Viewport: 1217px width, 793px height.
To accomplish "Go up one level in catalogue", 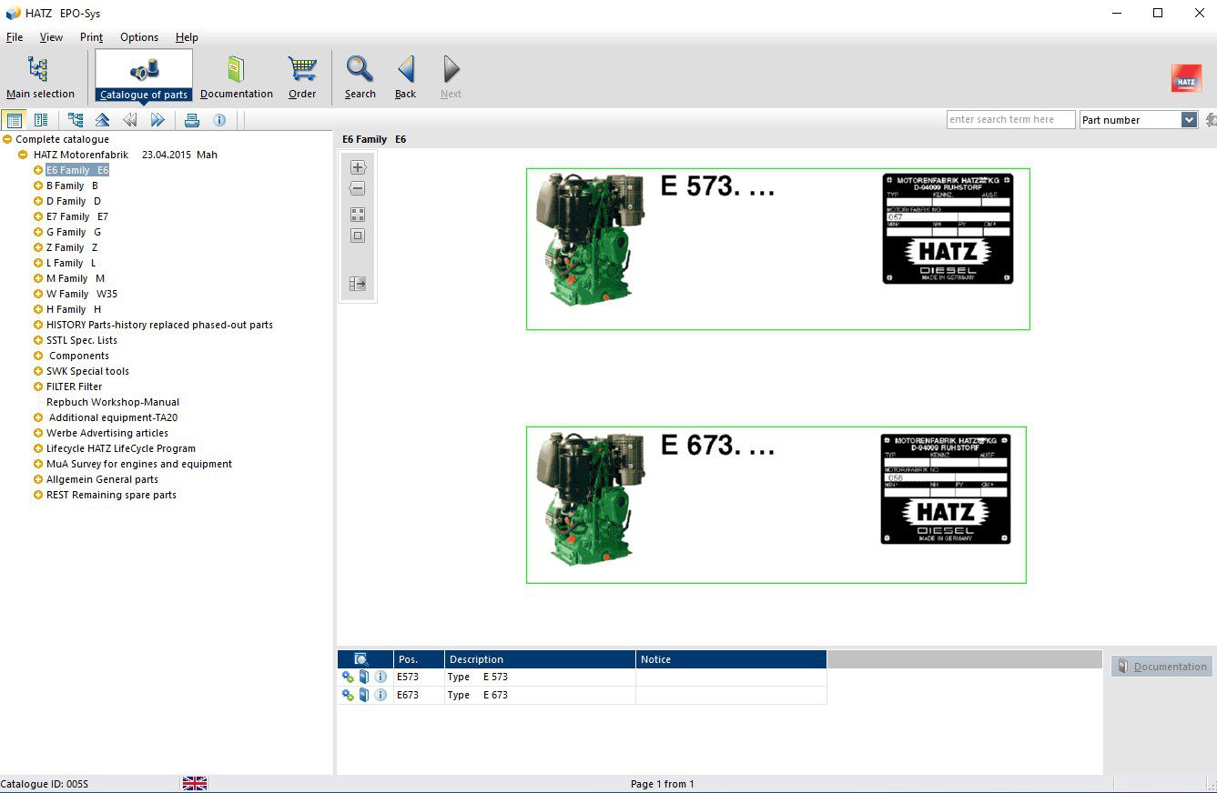I will 102,120.
